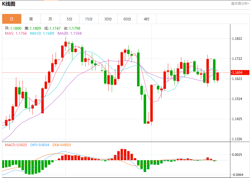
Task: Click the MACD value label
Action: pos(16,145)
